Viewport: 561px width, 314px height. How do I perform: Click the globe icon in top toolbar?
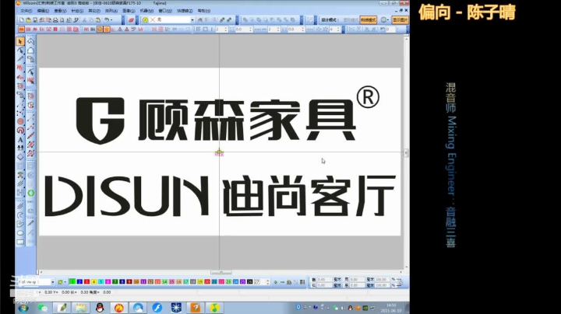pos(383,19)
